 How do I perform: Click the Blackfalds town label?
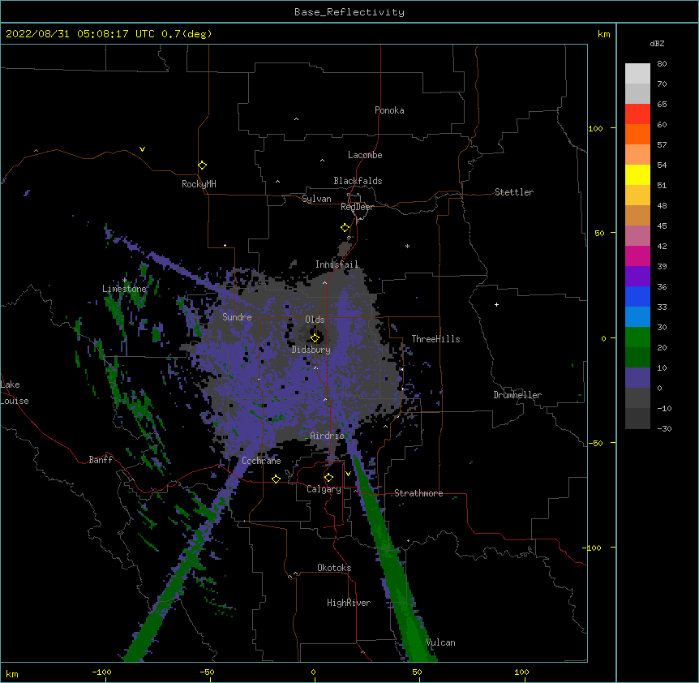coord(358,181)
